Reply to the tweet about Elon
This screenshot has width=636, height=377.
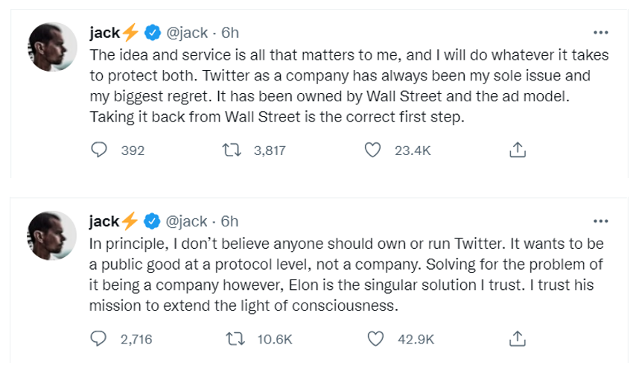point(100,339)
